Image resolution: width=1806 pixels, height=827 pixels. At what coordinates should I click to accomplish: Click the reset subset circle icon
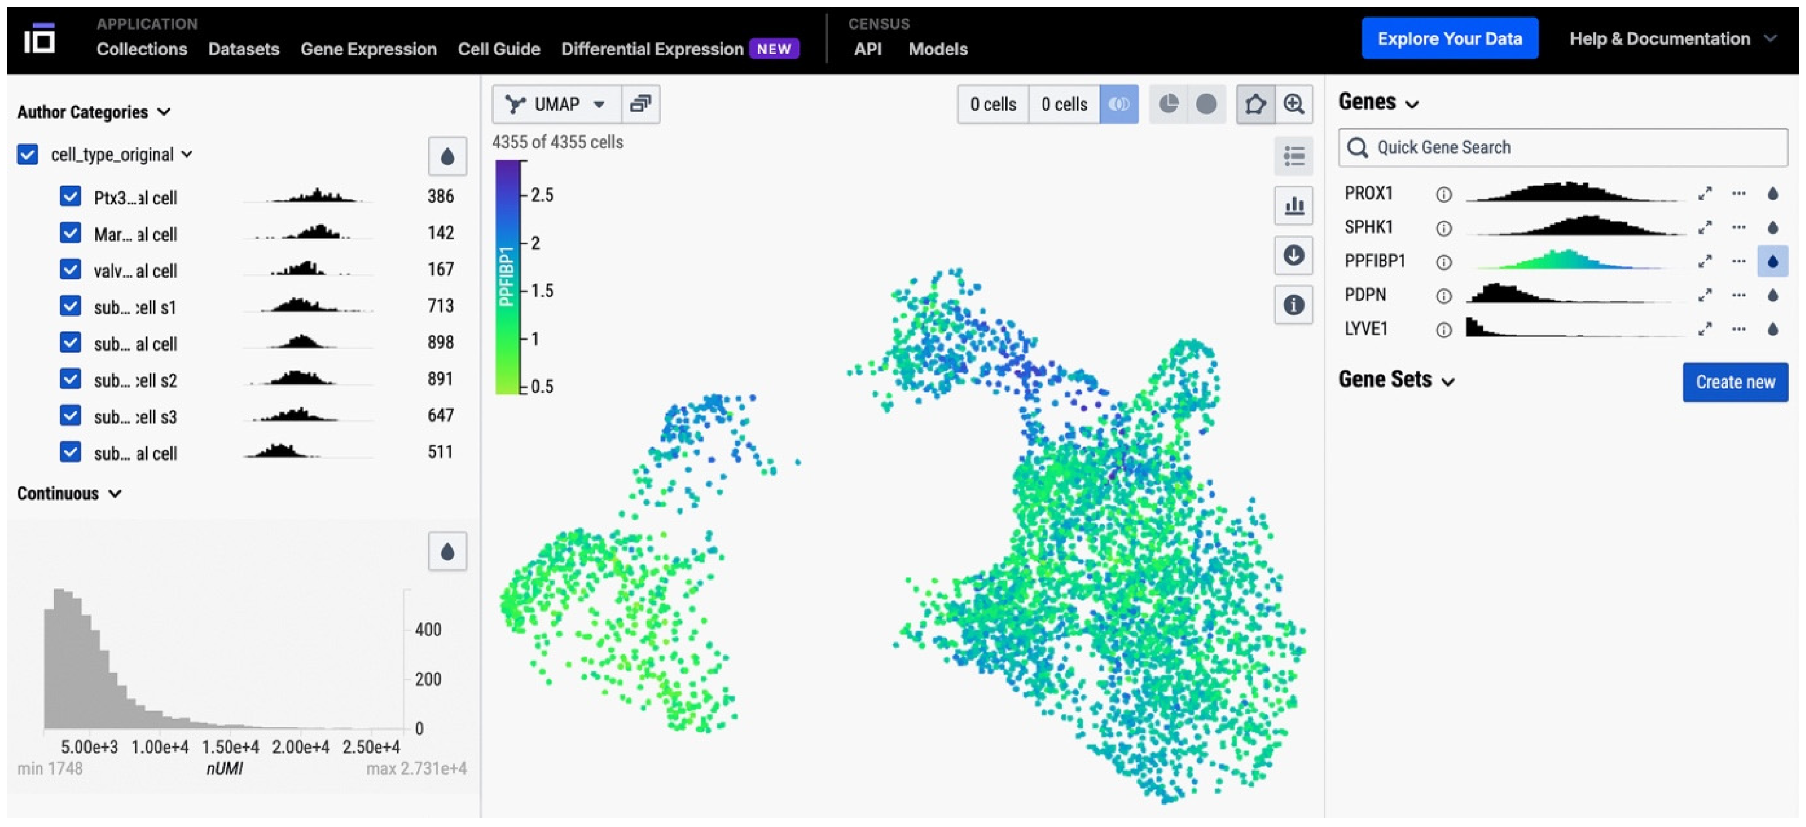pyautogui.click(x=1206, y=105)
